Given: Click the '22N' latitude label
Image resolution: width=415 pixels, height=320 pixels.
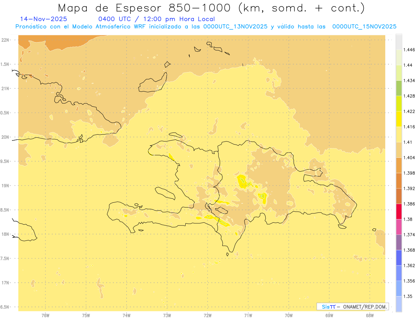Looking at the screenshot, I should coord(5,40).
